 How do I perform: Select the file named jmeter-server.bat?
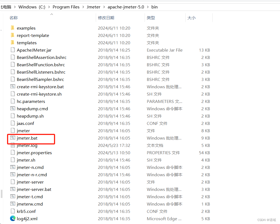point(34,189)
